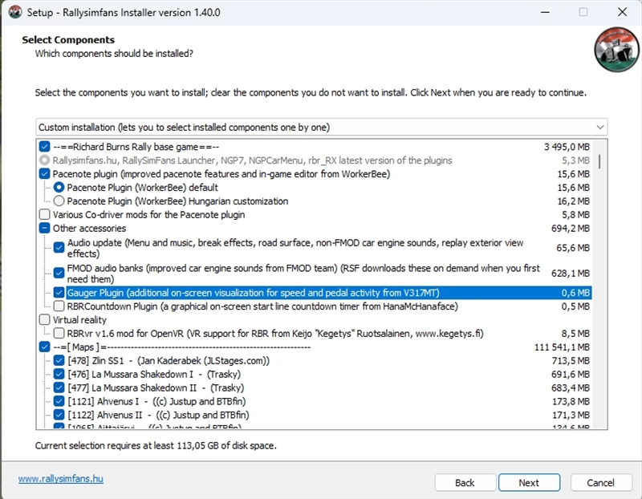Toggle the Maps group checkbox
Image resolution: width=642 pixels, height=499 pixels.
point(44,347)
